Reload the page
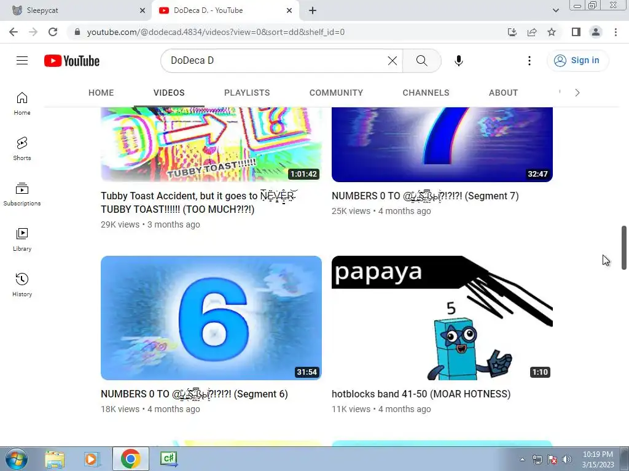This screenshot has width=629, height=471. [x=53, y=32]
